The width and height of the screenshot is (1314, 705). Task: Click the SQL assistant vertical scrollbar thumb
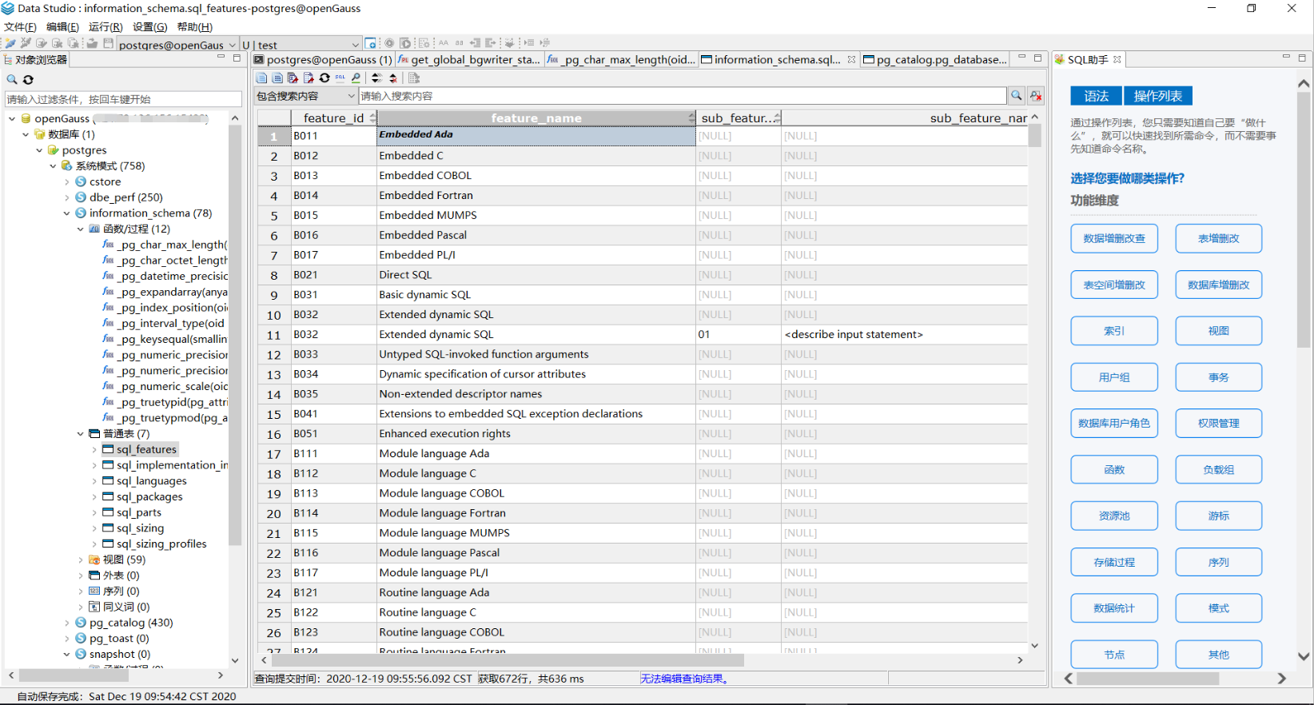tap(1303, 220)
